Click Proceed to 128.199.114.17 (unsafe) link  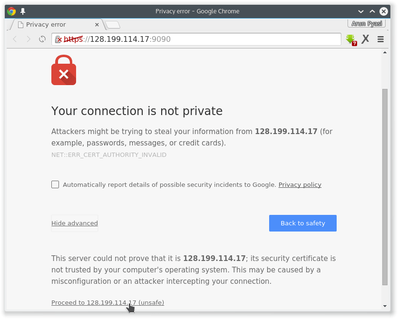[x=107, y=302]
